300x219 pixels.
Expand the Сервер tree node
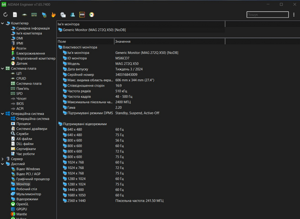pyautogui.click(x=3, y=159)
